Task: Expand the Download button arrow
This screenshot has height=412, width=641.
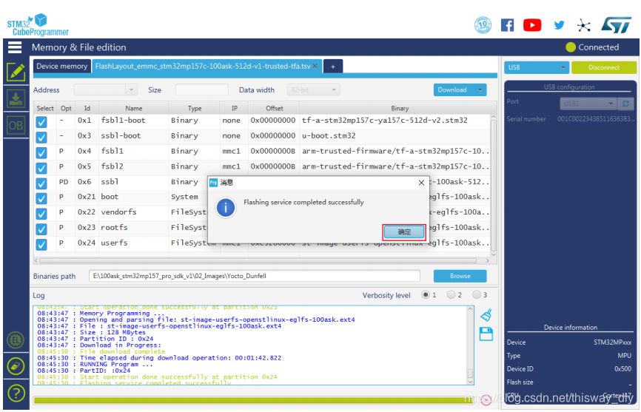Action: point(480,90)
